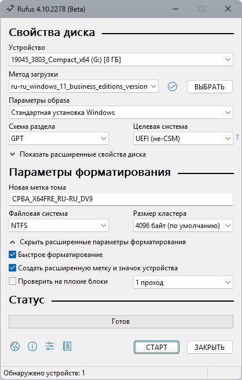Expand Показать расширенные свойства диска
This screenshot has width=242, height=380.
78,154
